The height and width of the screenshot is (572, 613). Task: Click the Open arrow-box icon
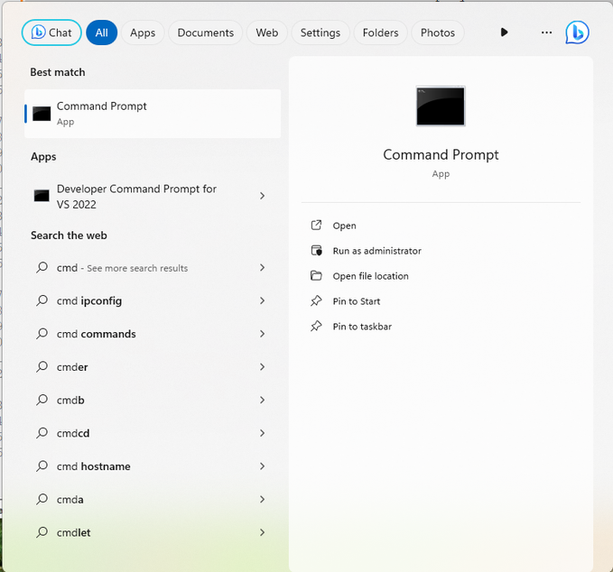coord(316,225)
